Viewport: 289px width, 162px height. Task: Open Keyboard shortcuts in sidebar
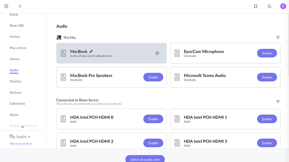23,126
